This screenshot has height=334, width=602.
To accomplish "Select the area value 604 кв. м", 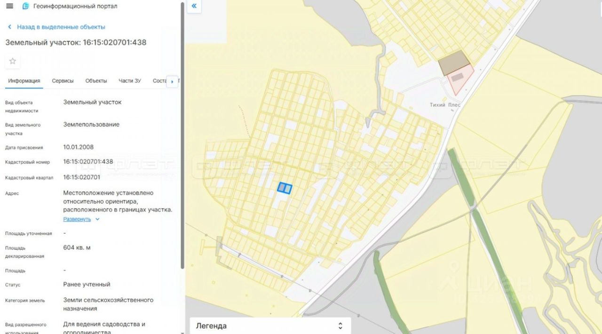I will (77, 247).
